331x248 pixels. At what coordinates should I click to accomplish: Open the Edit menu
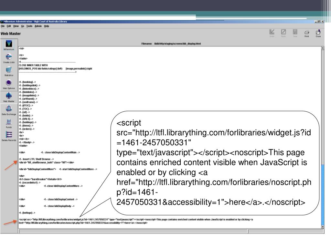(9, 26)
